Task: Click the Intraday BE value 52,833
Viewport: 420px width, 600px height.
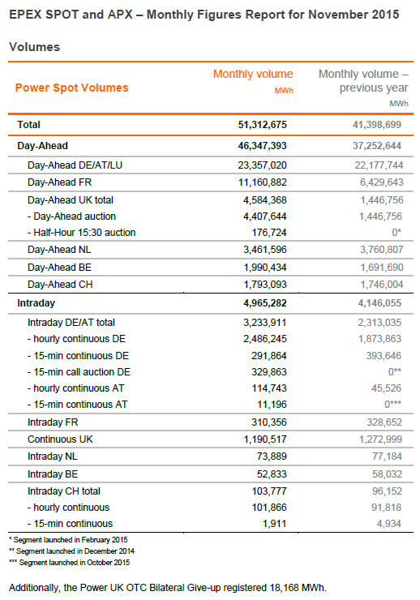Action: pyautogui.click(x=272, y=474)
